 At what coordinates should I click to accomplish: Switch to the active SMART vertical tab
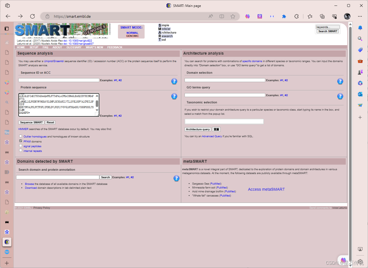click(x=7, y=242)
